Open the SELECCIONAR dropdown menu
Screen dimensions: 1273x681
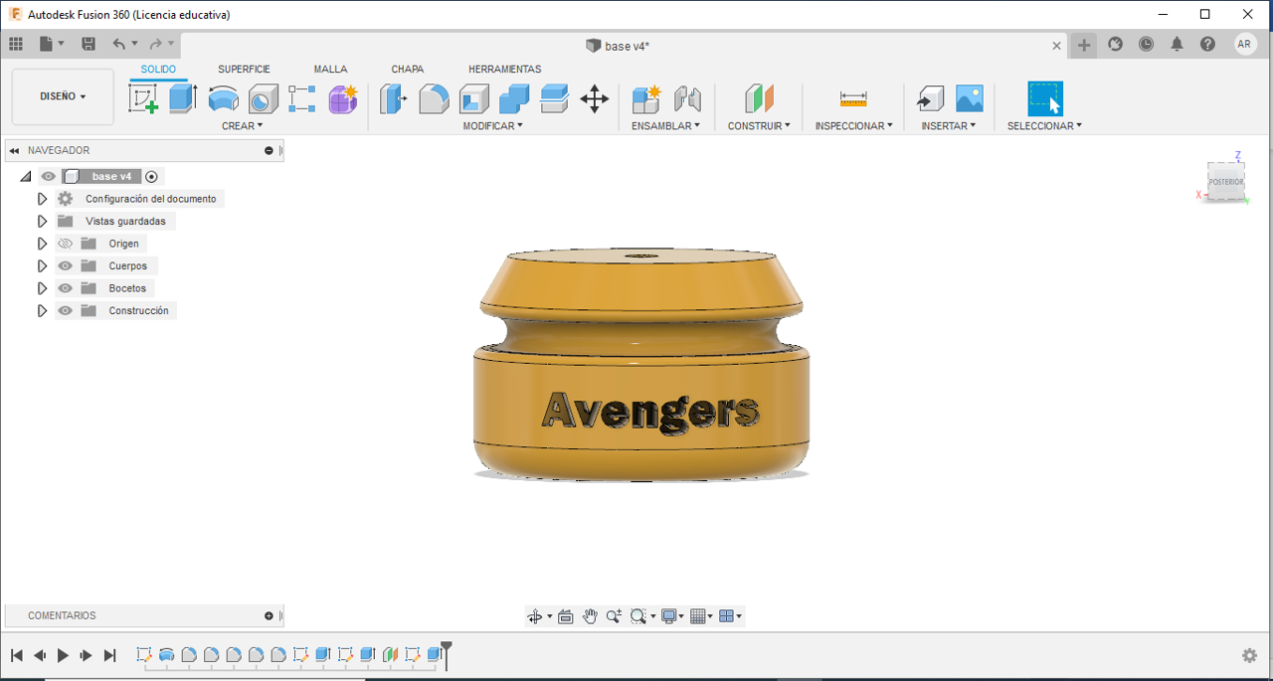(1044, 126)
